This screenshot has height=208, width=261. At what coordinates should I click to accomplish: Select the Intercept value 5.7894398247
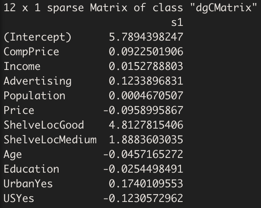[146, 37]
